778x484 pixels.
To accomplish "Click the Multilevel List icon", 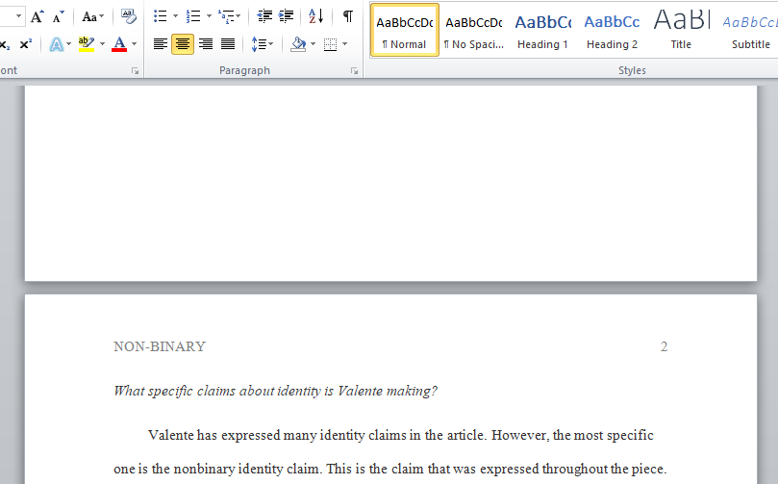I will pyautogui.click(x=226, y=16).
